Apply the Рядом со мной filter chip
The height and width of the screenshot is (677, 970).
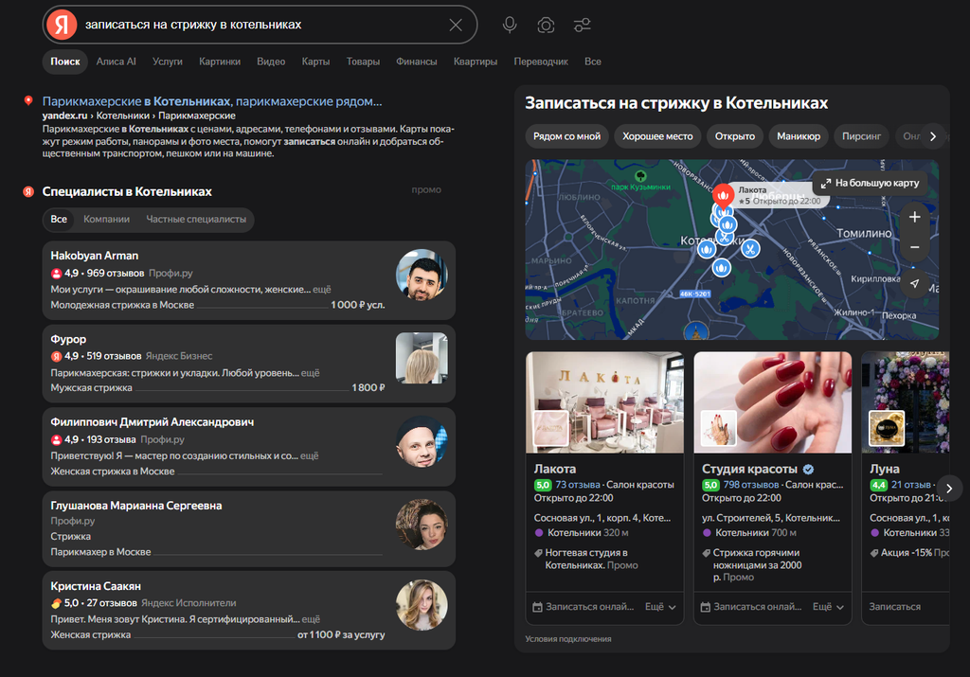pos(566,136)
